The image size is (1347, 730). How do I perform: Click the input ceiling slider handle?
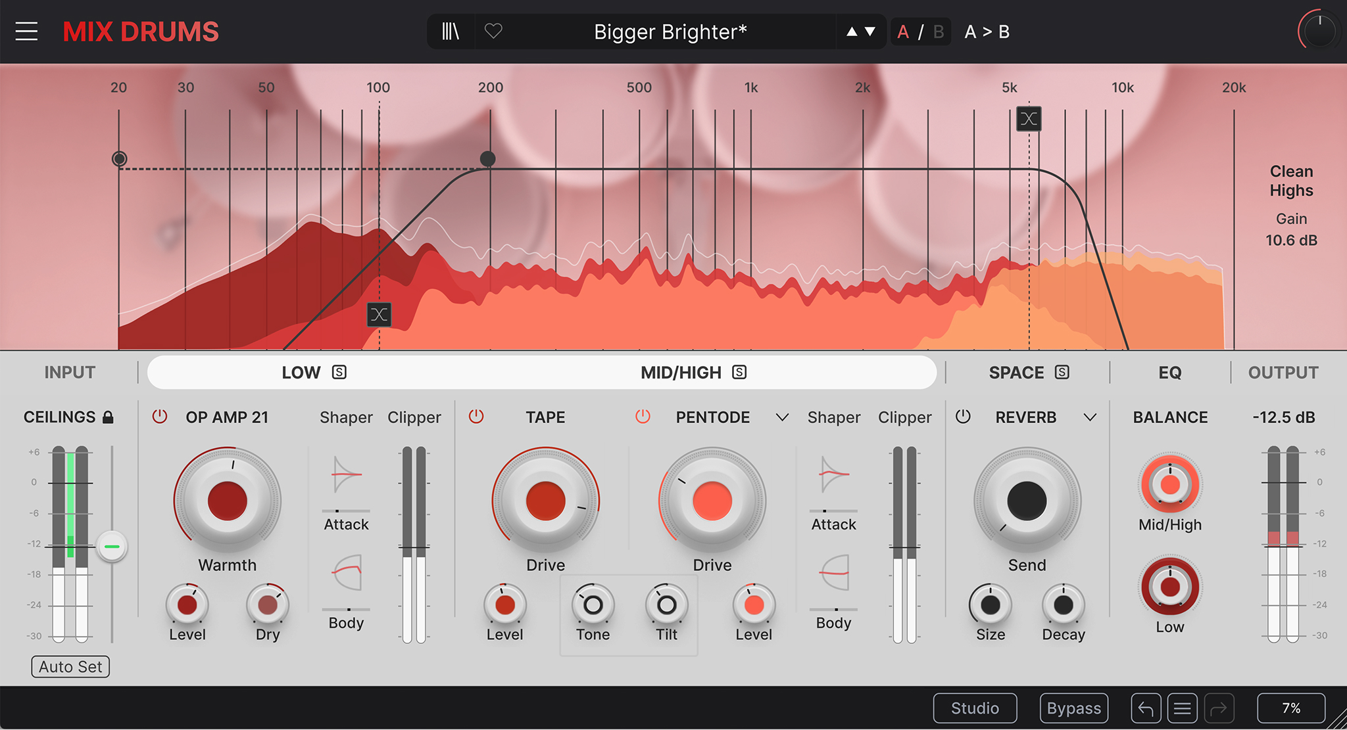point(112,547)
